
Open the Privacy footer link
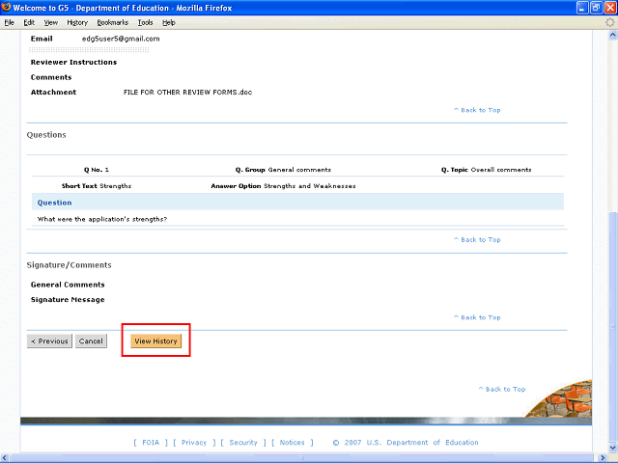(194, 443)
